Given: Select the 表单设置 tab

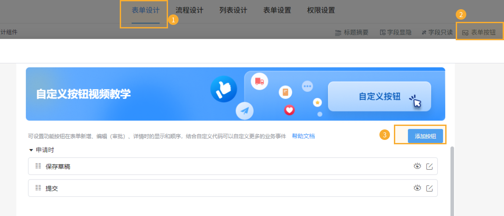Looking at the screenshot, I should tap(277, 10).
